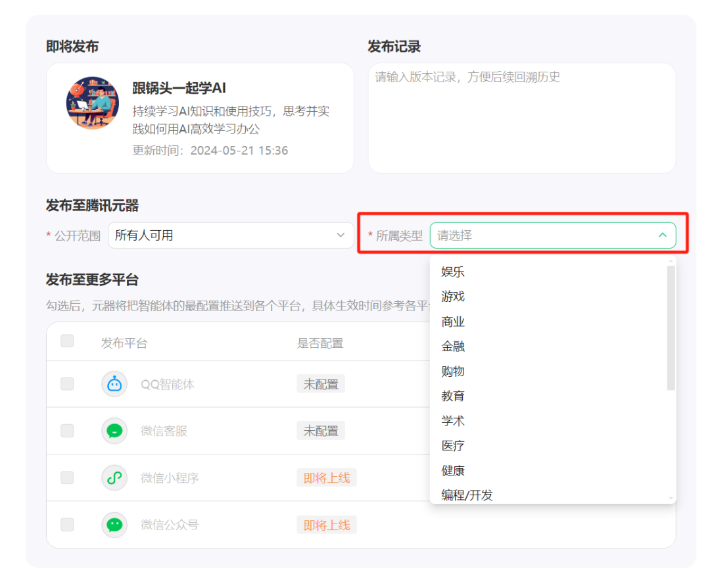Select 教育 from the type list
Image resolution: width=710 pixels, height=586 pixels.
453,396
